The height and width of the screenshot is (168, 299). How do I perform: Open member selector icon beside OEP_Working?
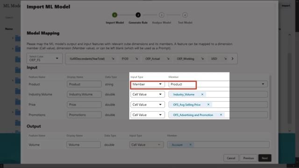202,59
